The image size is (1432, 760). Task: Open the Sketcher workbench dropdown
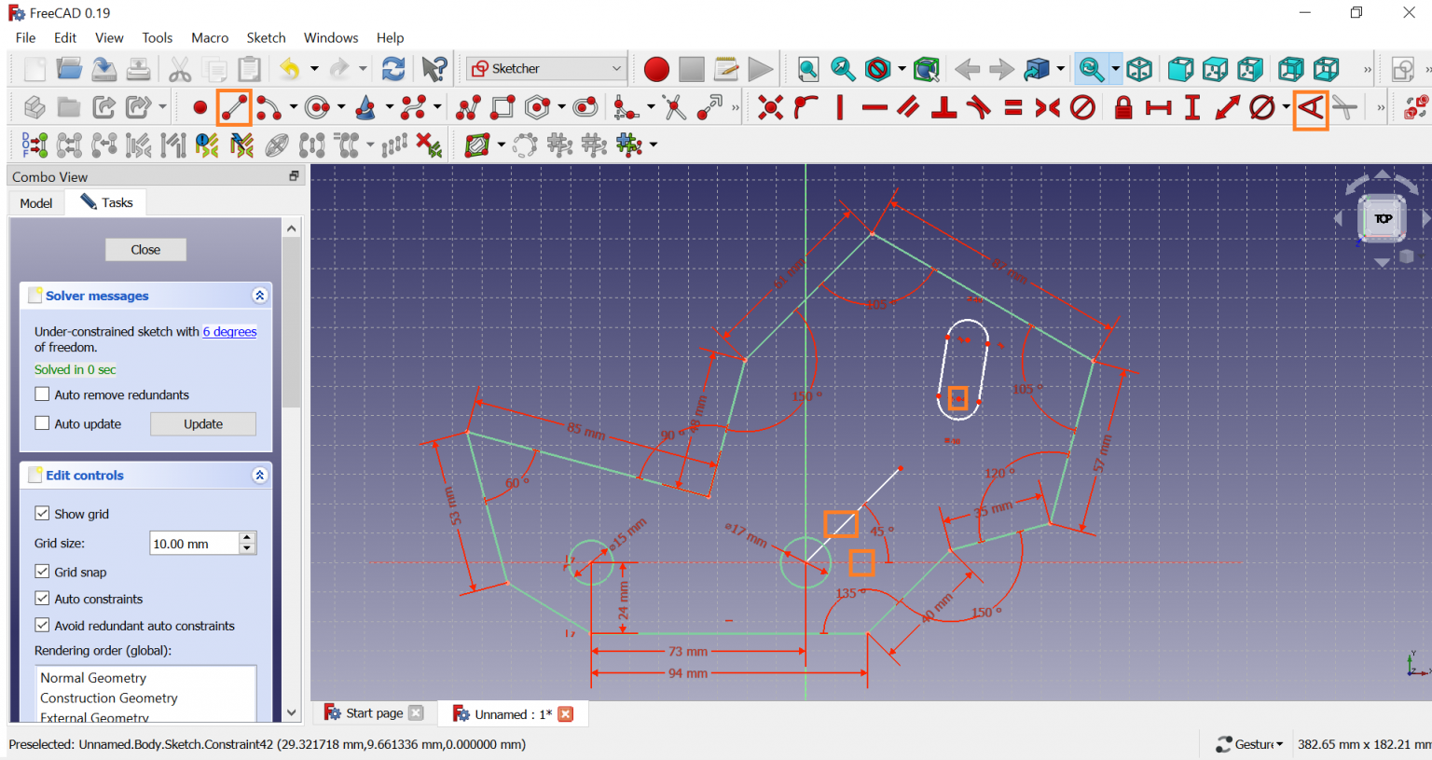pos(546,69)
